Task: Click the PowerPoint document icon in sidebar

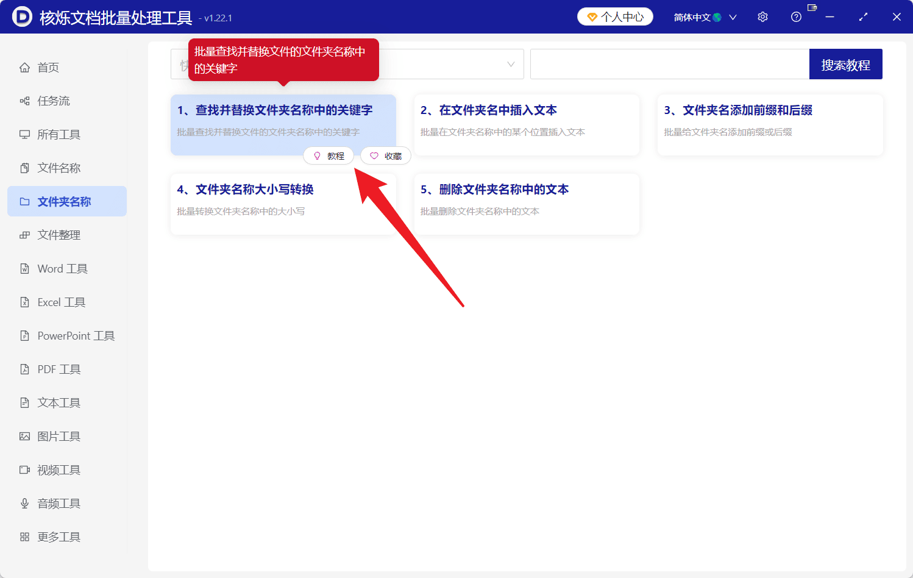Action: [x=24, y=336]
